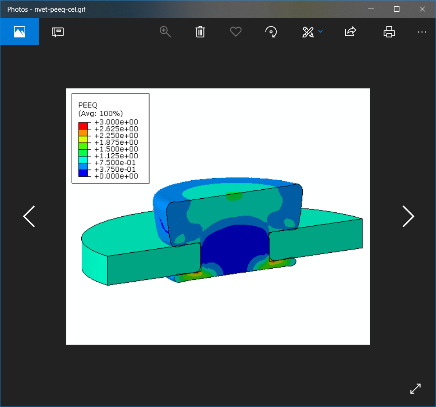The width and height of the screenshot is (436, 407).
Task: Delete the image with the trash icon
Action: pos(200,32)
